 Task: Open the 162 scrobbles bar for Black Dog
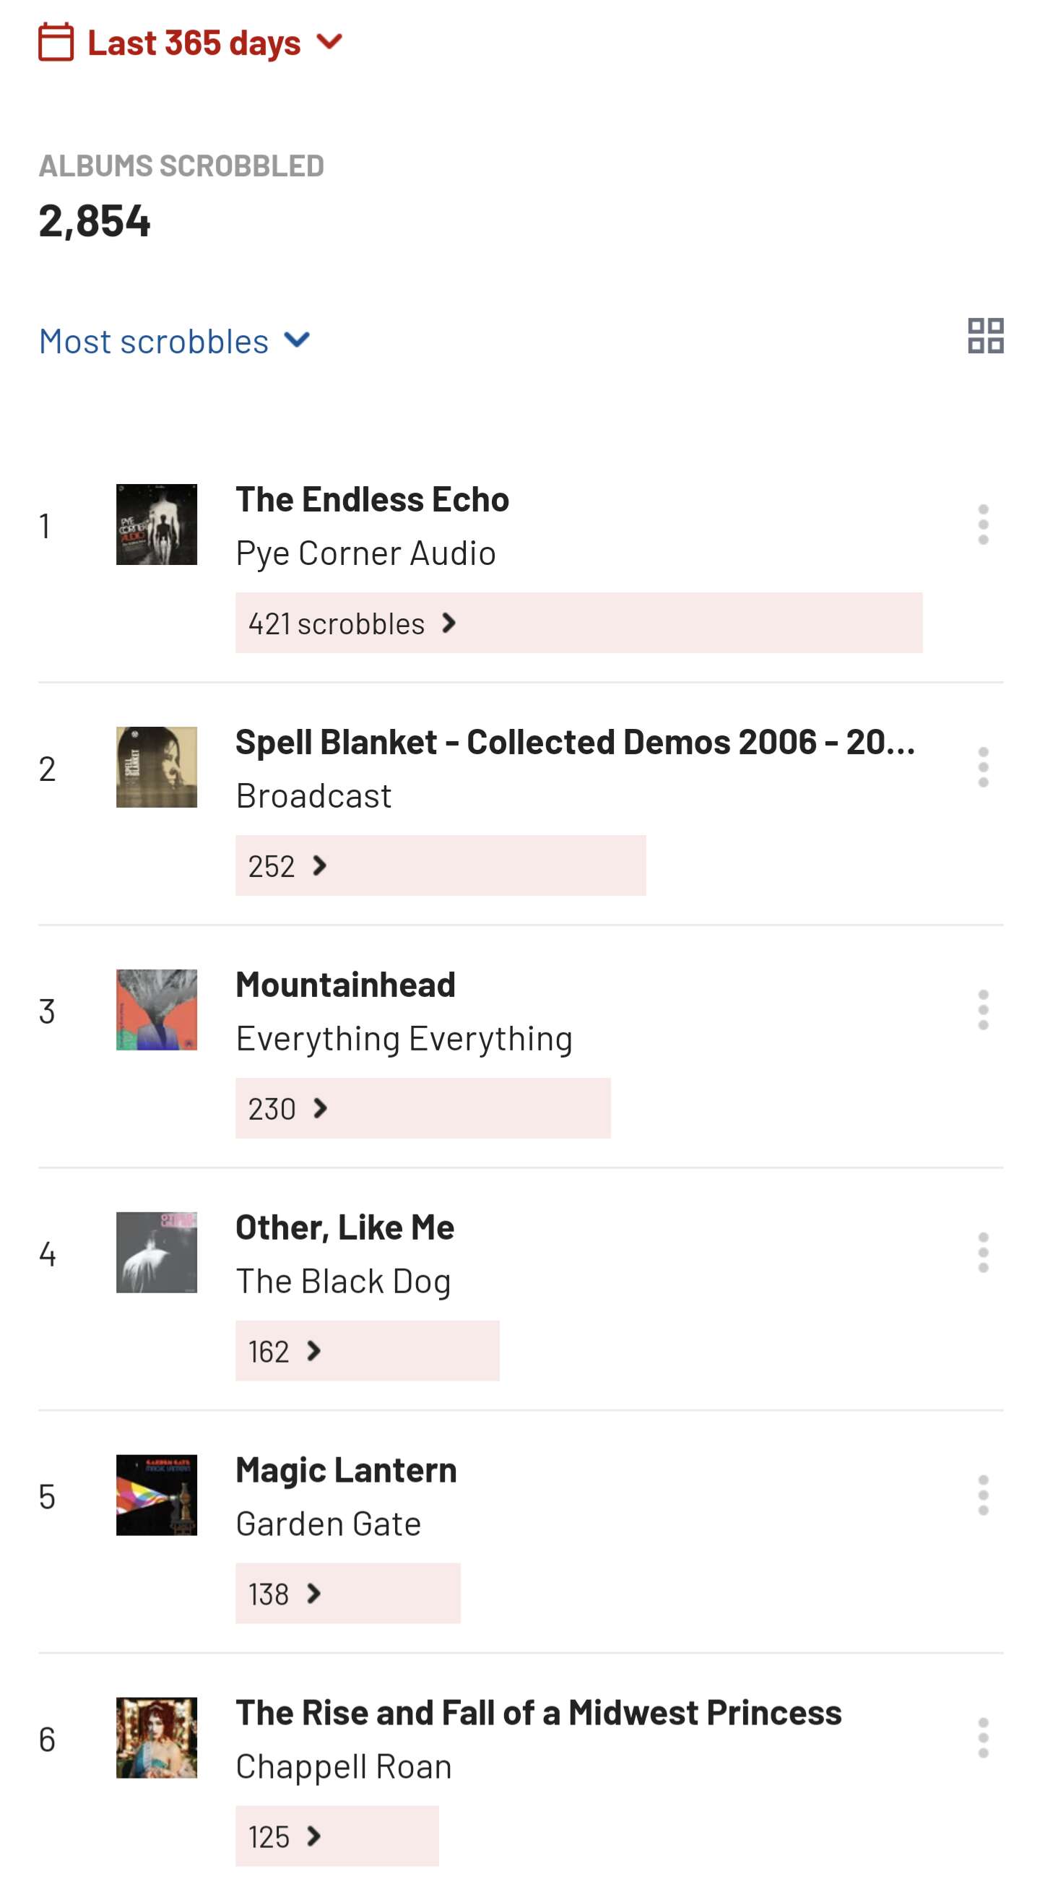(367, 1351)
